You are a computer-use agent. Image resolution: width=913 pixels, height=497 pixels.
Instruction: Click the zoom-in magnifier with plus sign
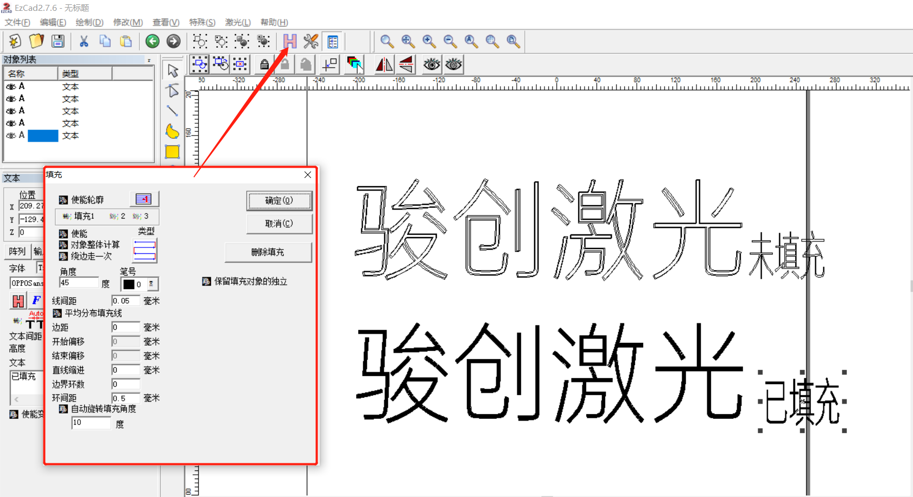(429, 41)
